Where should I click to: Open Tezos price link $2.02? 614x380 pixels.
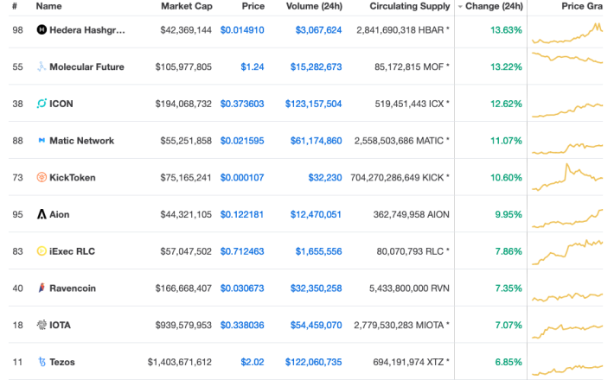[x=253, y=362]
